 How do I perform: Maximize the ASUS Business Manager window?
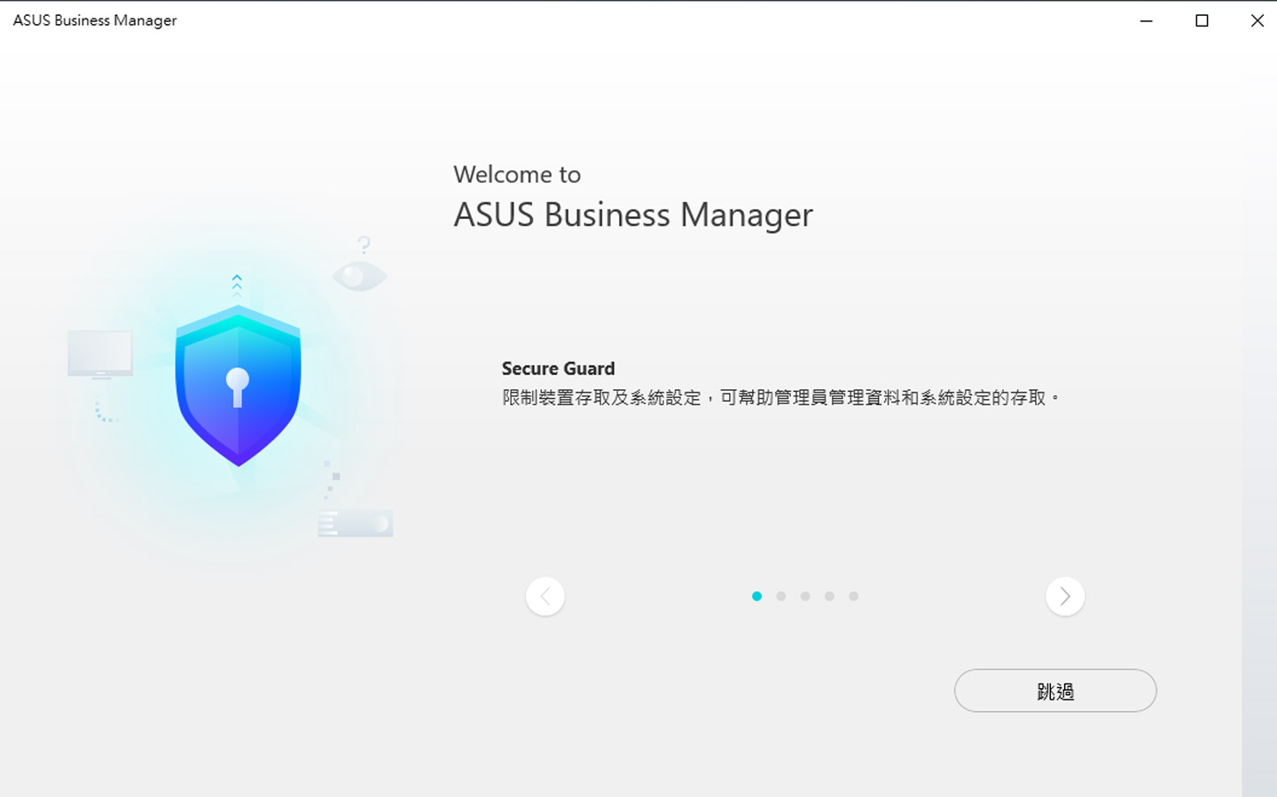[1202, 20]
